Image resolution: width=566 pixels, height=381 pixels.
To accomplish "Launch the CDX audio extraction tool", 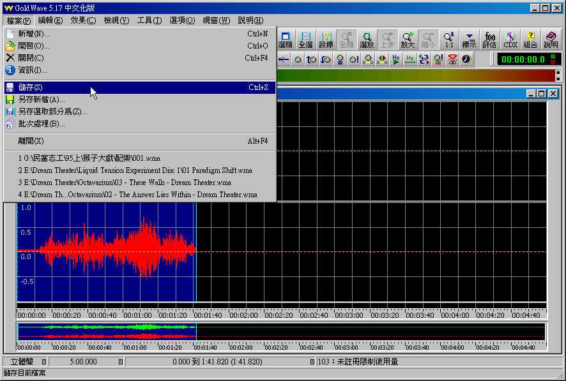I will click(510, 40).
